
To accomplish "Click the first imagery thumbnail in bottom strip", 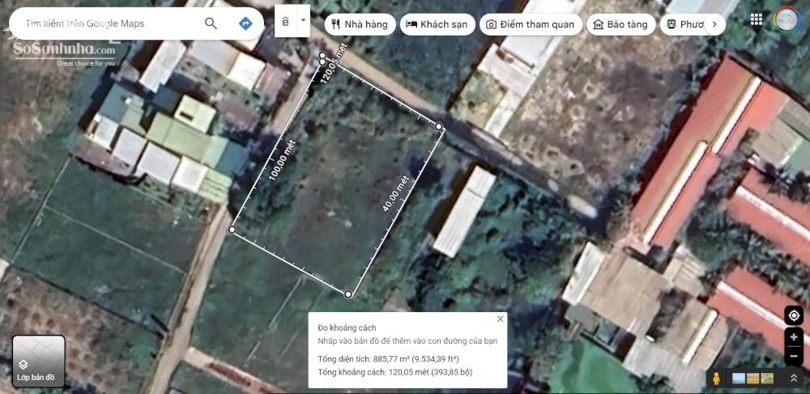I will point(738,378).
